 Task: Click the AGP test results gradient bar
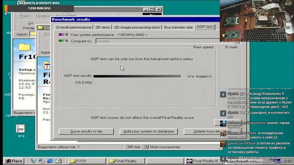137,76
